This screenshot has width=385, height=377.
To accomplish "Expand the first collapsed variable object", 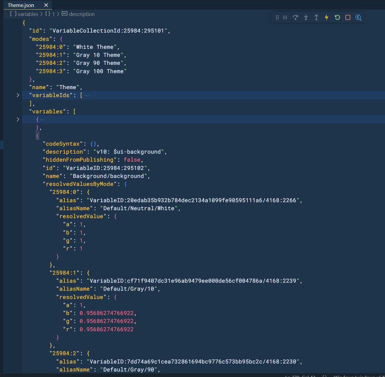I will pyautogui.click(x=18, y=119).
